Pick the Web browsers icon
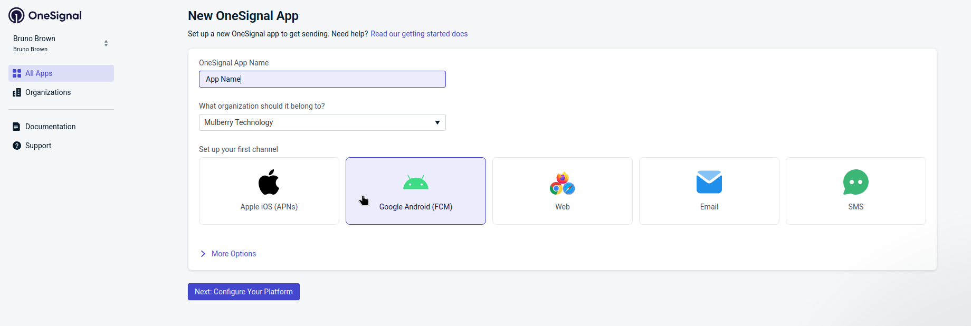This screenshot has width=971, height=326. coord(563,183)
